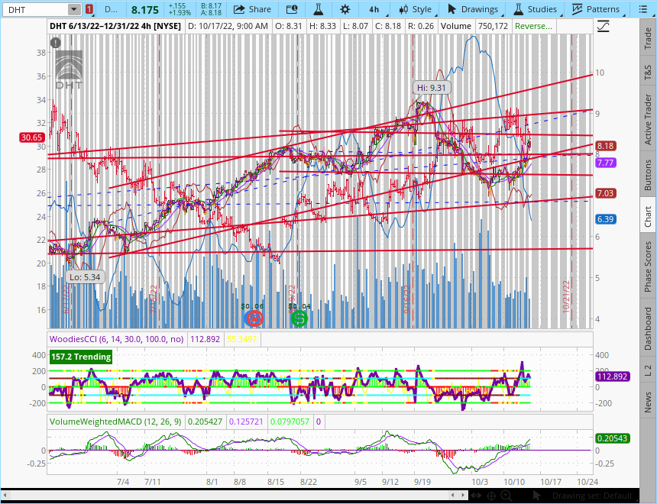
Task: Click the crosshair pan icon
Action: [x=491, y=496]
